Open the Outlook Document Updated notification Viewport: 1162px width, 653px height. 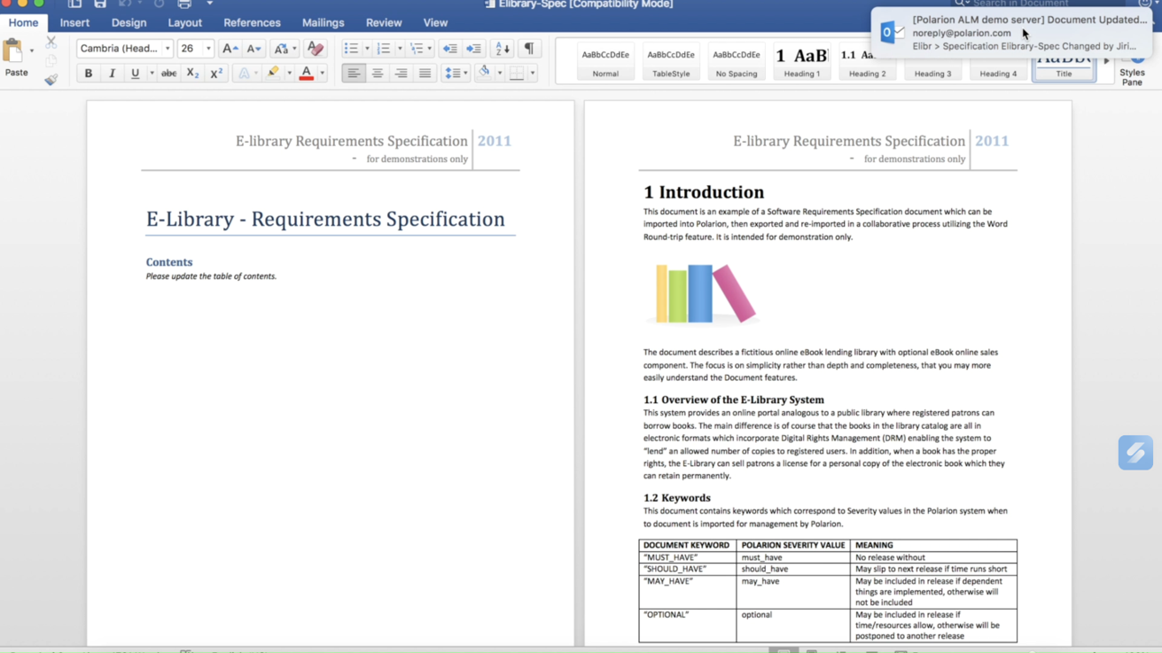[x=1010, y=33]
